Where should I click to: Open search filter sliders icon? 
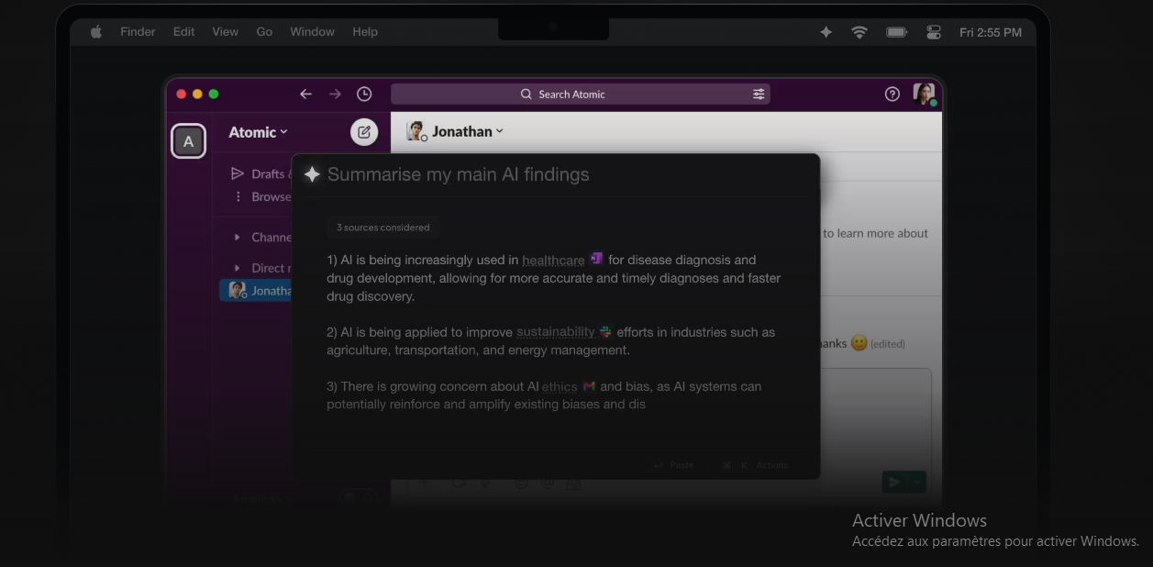pos(759,94)
